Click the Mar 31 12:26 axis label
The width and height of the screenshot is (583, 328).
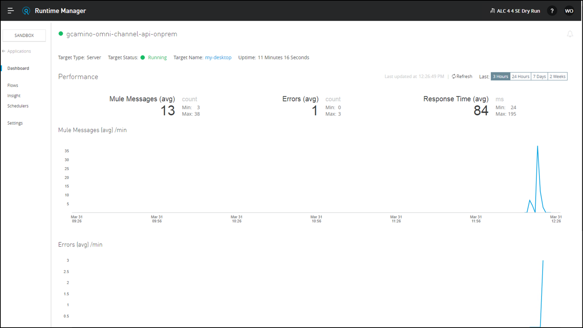click(x=556, y=219)
